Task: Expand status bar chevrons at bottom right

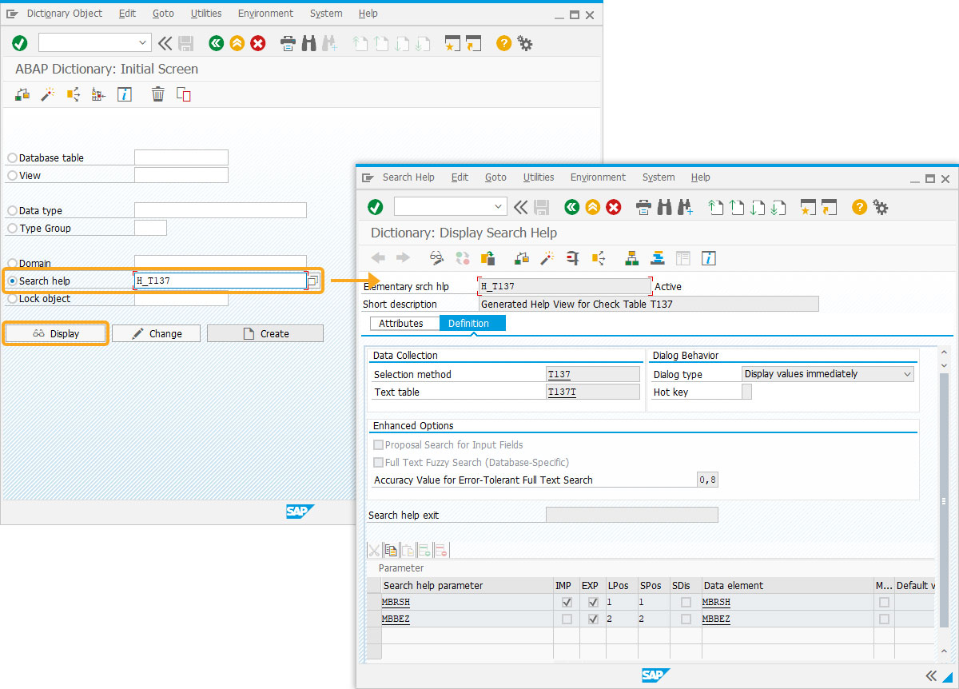Action: 931,676
